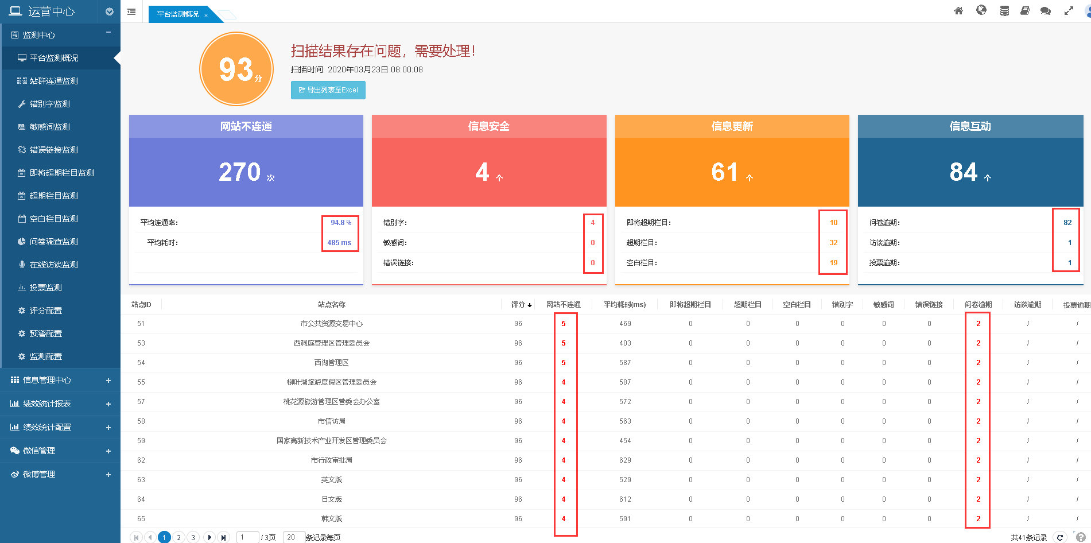Click the globe icon in top bar
Image resolution: width=1091 pixels, height=543 pixels.
click(x=981, y=10)
